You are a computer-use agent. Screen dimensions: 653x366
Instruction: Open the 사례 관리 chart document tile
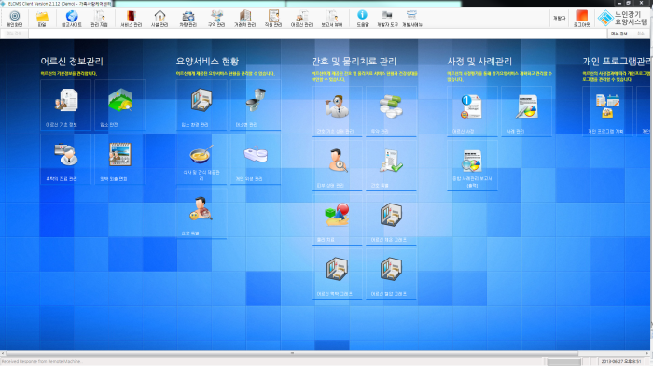526,112
